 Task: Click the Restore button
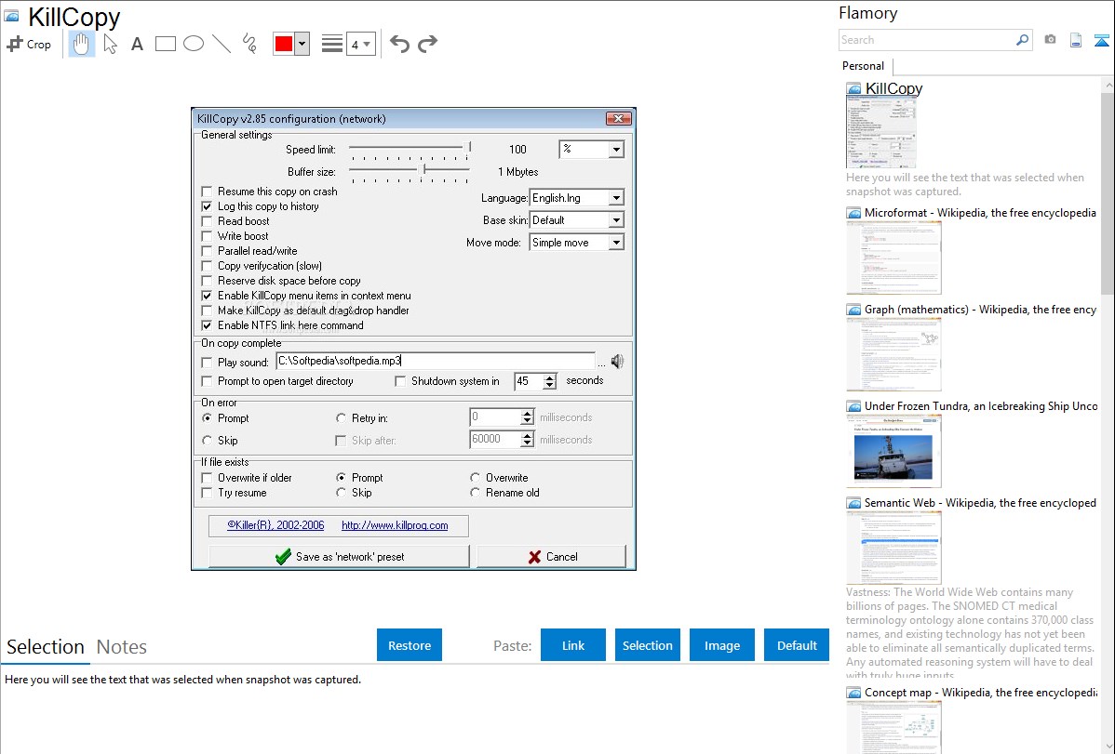tap(410, 645)
